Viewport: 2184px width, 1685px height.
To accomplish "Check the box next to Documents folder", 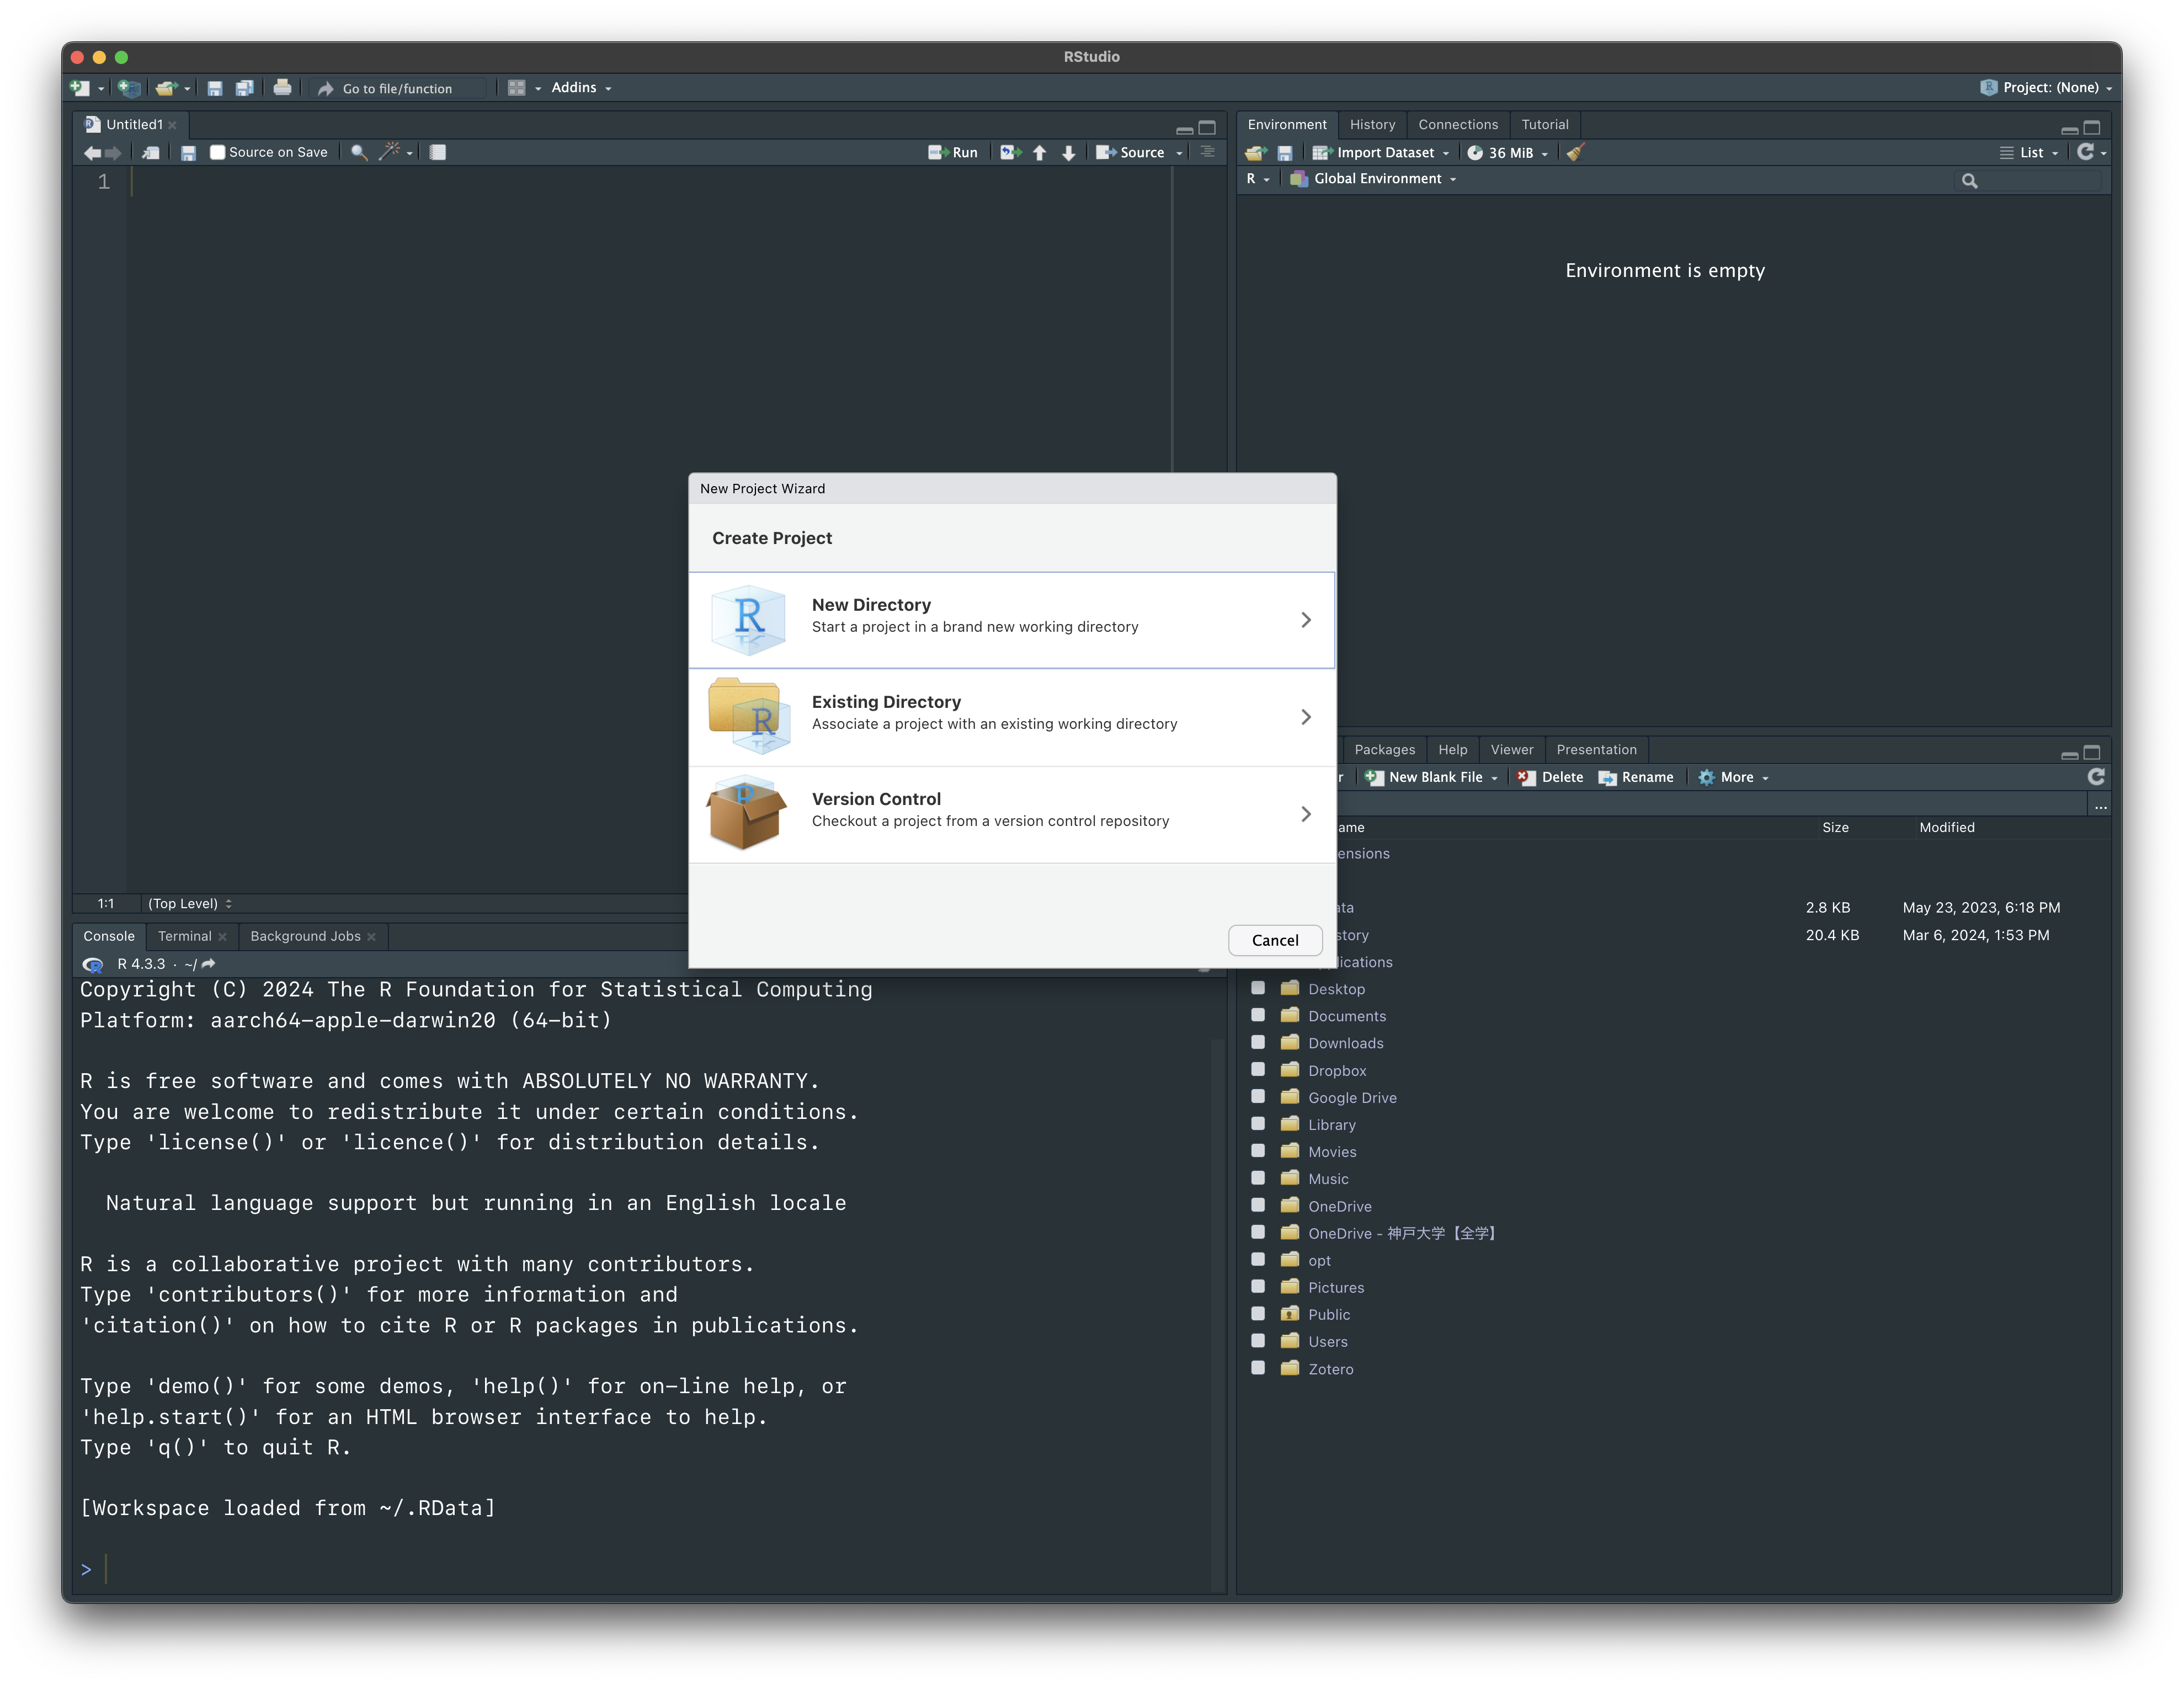I will (1258, 1015).
